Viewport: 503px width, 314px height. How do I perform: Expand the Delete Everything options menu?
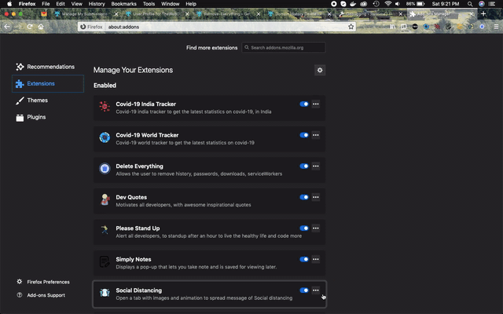click(316, 166)
